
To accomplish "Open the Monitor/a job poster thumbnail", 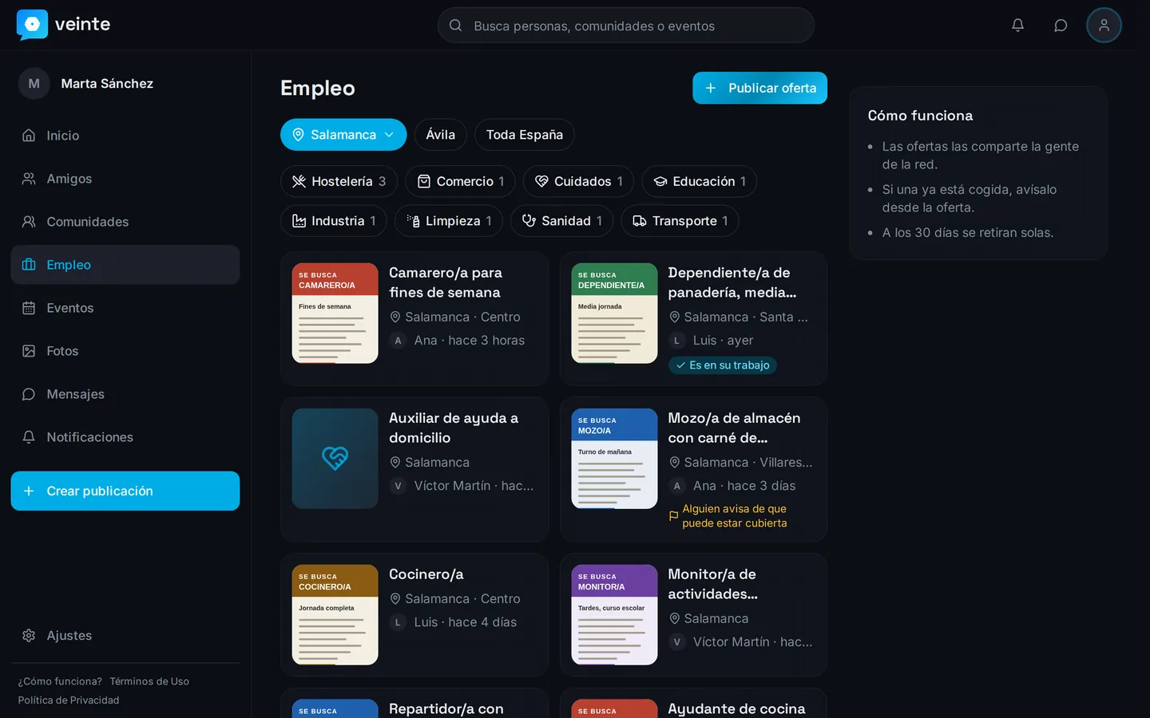I will click(x=614, y=615).
